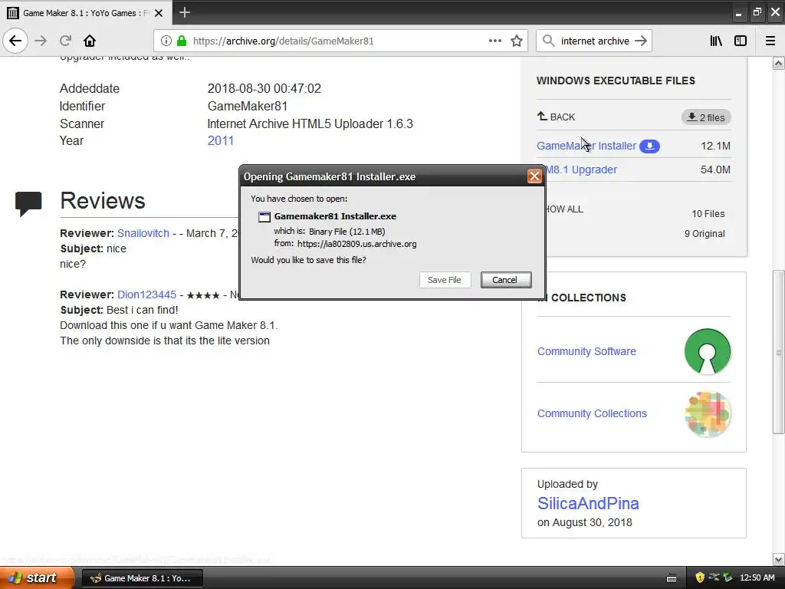This screenshot has width=785, height=589.
Task: Open the Community Software collection link
Action: point(586,351)
